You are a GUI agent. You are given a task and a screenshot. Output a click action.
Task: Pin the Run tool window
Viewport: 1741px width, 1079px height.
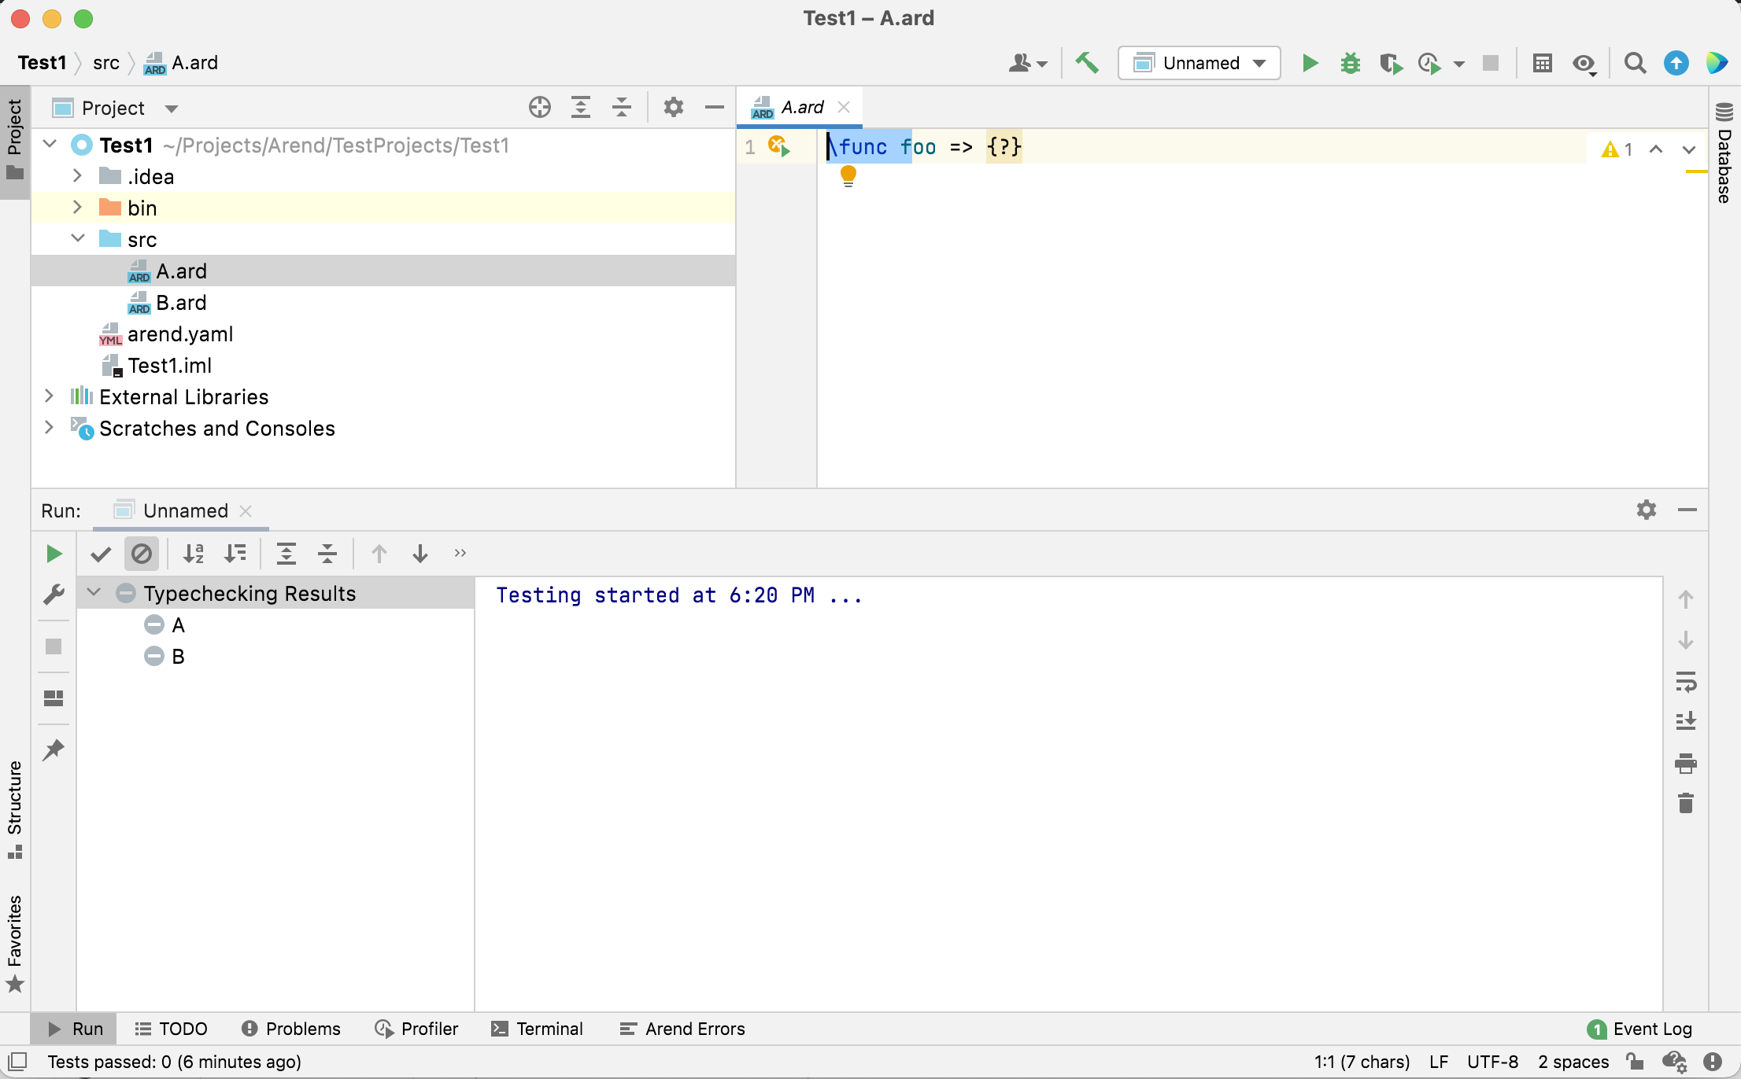coord(54,749)
